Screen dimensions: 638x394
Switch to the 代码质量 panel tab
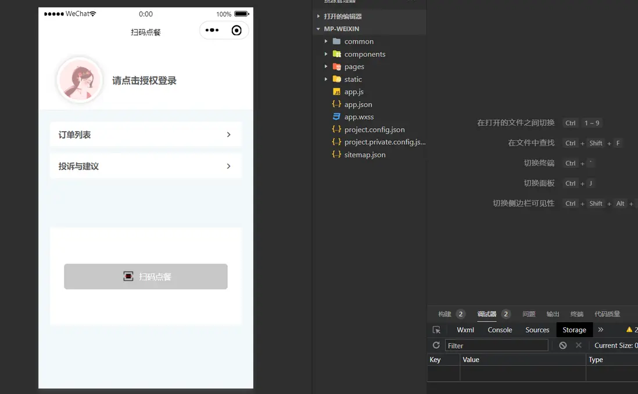(607, 314)
